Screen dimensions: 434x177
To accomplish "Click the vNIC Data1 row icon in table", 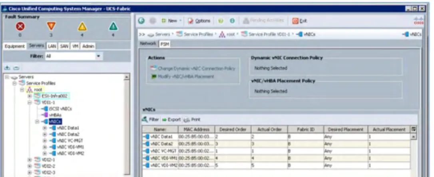I will click(146, 137).
